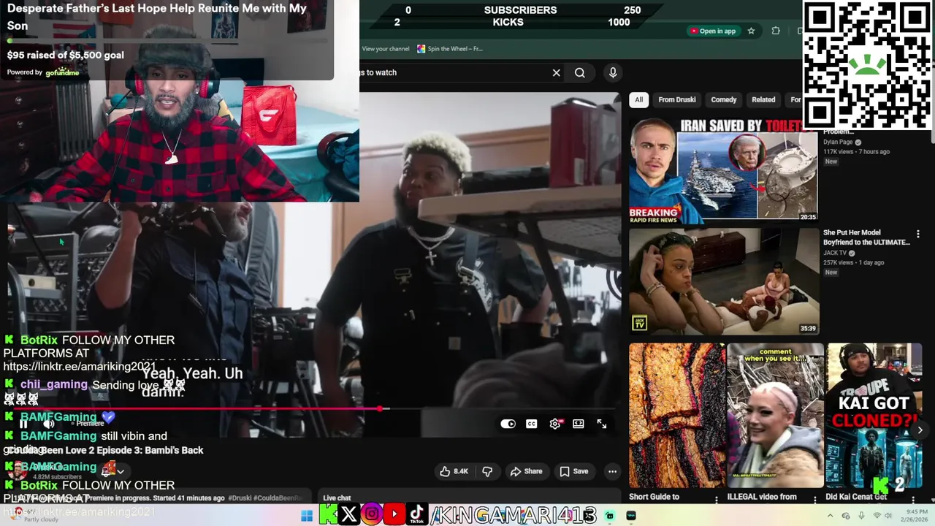Open the X icon on the taskbar overlay
The width and height of the screenshot is (935, 526).
click(x=349, y=515)
